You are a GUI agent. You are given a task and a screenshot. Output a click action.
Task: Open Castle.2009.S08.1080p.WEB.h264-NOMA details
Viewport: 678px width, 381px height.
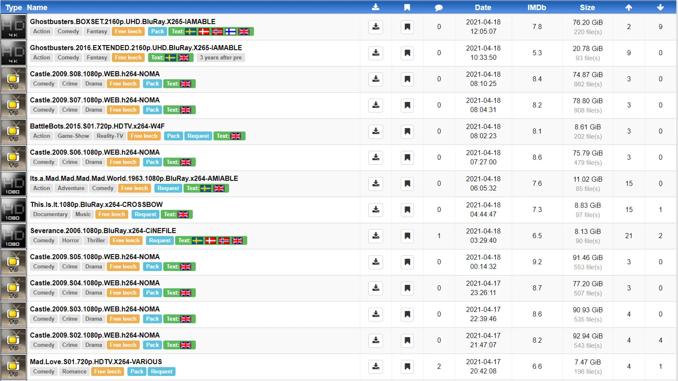click(95, 74)
